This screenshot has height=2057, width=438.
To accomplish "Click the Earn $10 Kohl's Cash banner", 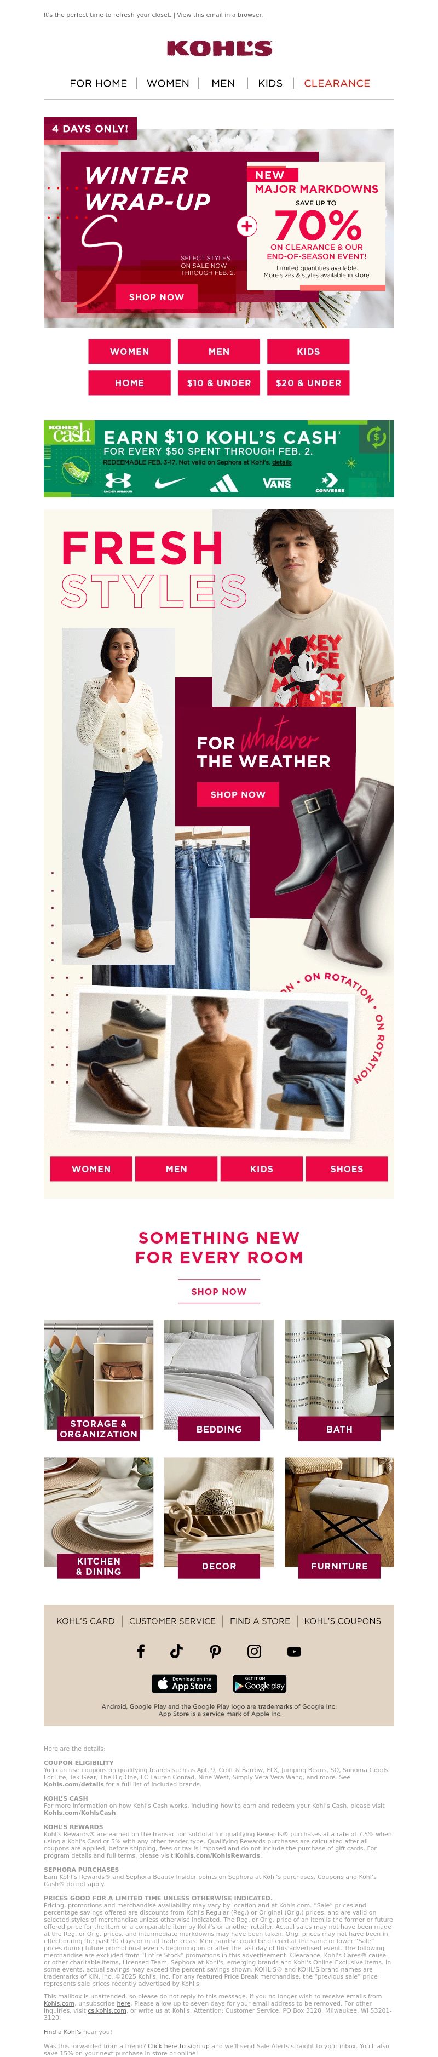I will 218,459.
